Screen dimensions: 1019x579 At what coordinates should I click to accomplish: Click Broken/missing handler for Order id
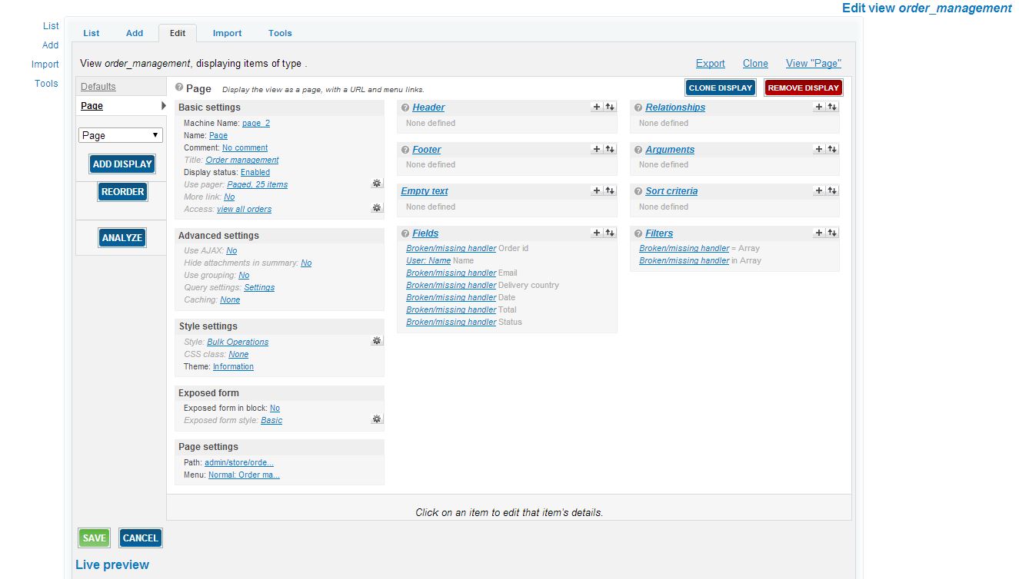coord(451,248)
